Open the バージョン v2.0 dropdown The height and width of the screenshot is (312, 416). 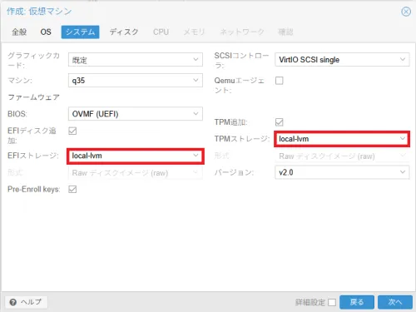click(x=342, y=172)
